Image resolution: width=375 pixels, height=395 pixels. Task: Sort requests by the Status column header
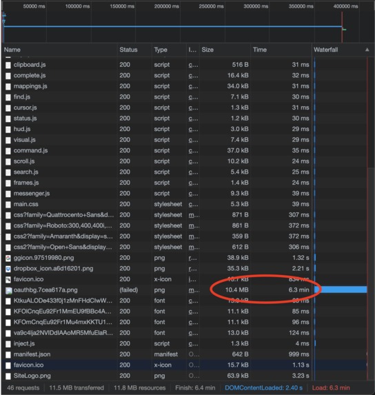[x=128, y=50]
